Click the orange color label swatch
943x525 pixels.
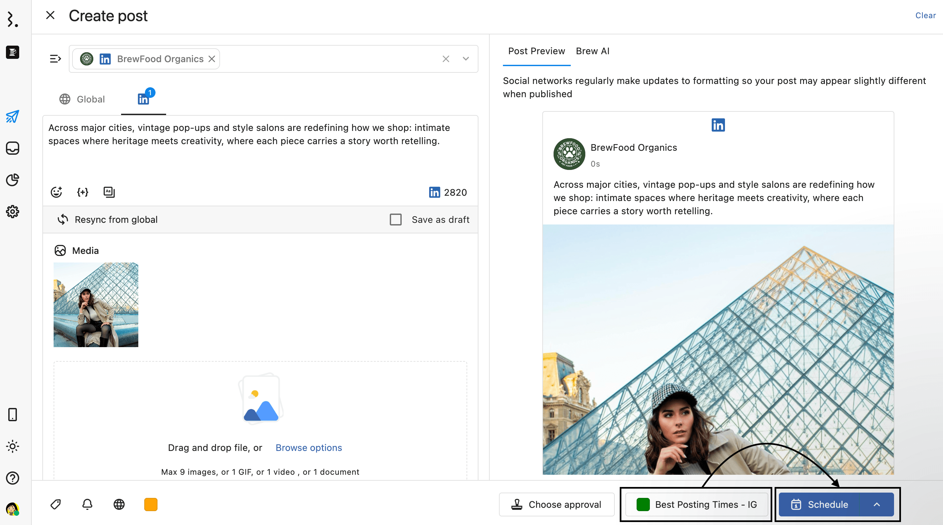point(151,504)
